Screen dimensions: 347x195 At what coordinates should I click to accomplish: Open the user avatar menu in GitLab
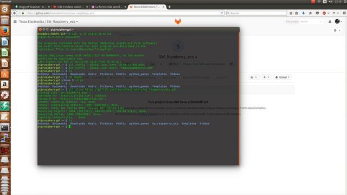tap(338, 22)
